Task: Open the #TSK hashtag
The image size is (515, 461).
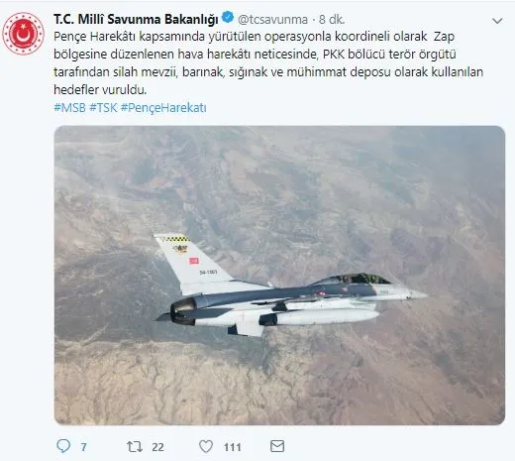Action: (103, 108)
